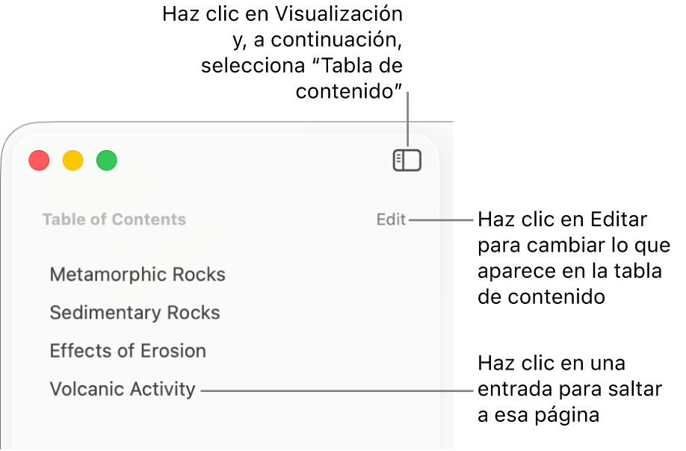The width and height of the screenshot is (686, 451).
Task: Click the green full-screen button
Action: point(107,161)
